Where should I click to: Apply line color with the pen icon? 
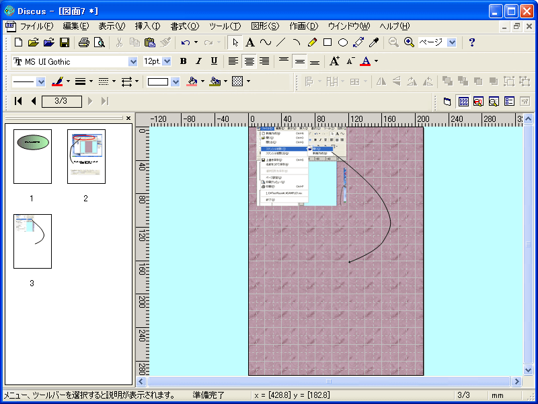tap(57, 81)
